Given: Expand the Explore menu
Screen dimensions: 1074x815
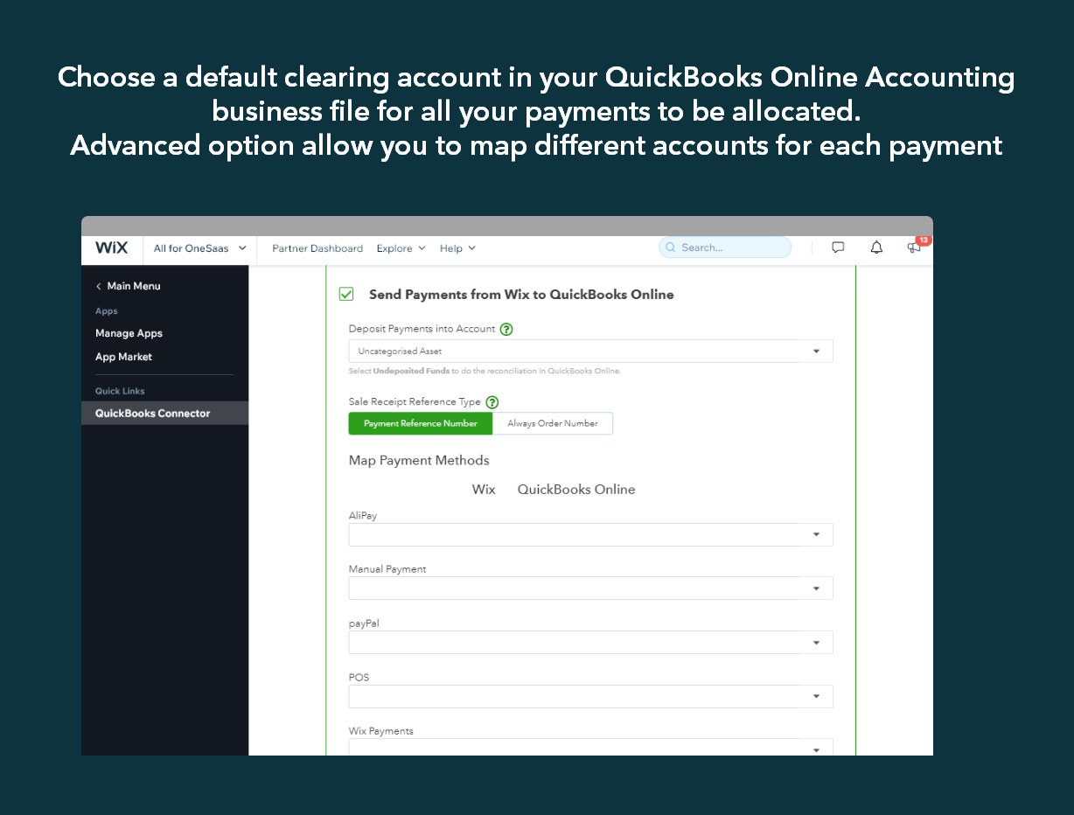Looking at the screenshot, I should tap(401, 248).
